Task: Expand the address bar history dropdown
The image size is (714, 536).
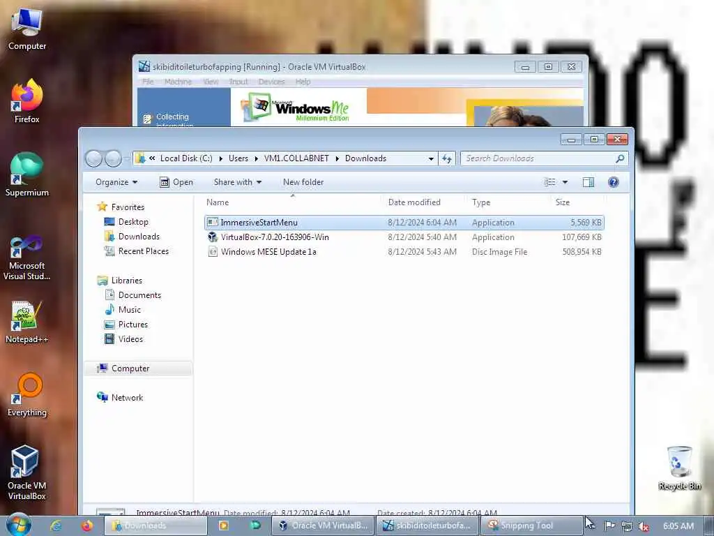Action: click(431, 158)
